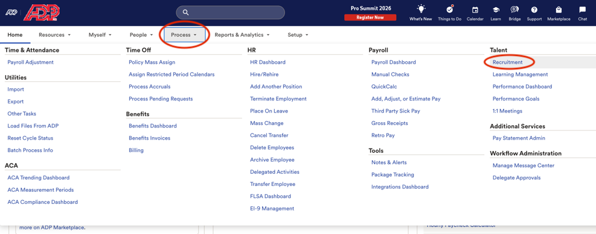Expand the Resources menu

point(55,35)
